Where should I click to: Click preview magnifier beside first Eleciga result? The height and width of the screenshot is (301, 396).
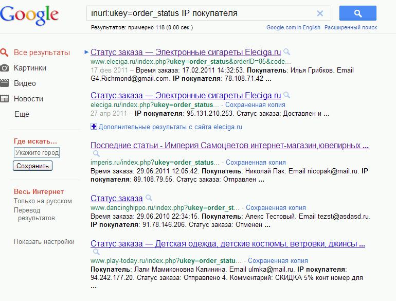point(286,52)
